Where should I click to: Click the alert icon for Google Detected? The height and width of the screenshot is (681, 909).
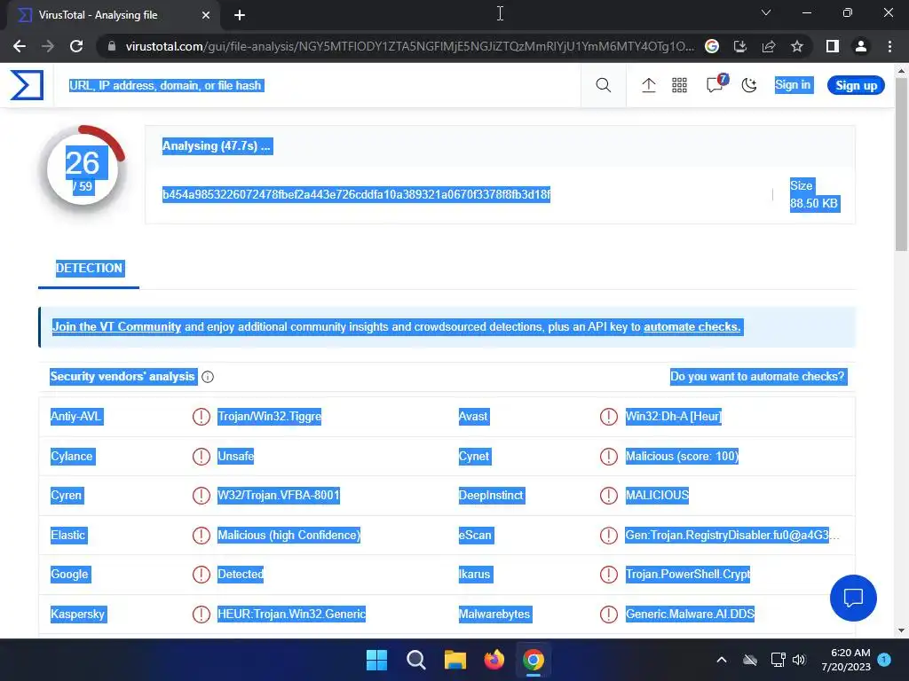(x=201, y=575)
